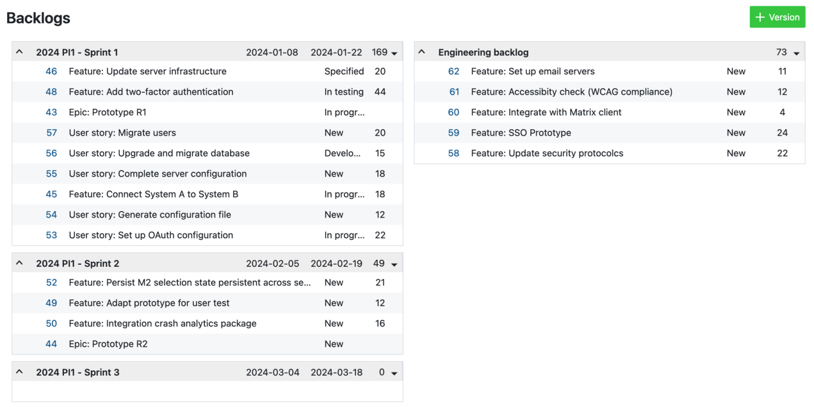Select 'Feature: SSO Prototype' item
The width and height of the screenshot is (814, 407).
pyautogui.click(x=521, y=132)
